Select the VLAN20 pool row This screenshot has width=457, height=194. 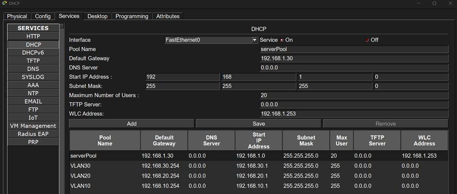(259, 176)
